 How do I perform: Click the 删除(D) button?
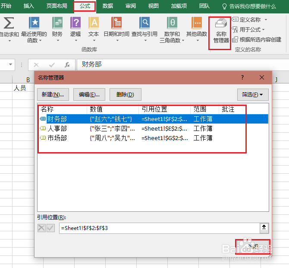click(x=126, y=95)
